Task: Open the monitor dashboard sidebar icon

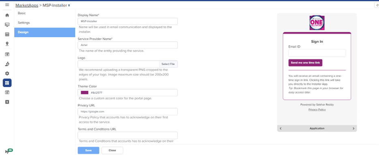Action: (x=7, y=25)
